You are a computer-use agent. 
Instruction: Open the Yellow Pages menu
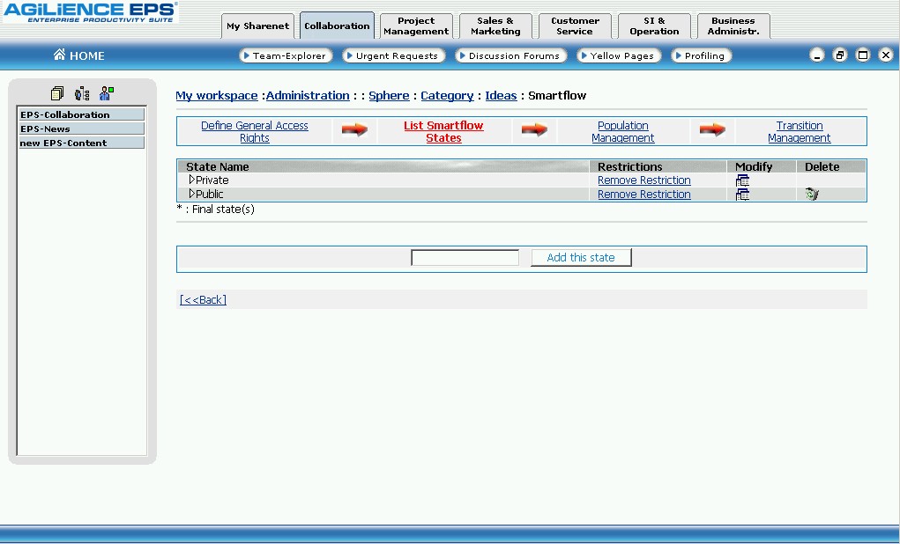[619, 55]
